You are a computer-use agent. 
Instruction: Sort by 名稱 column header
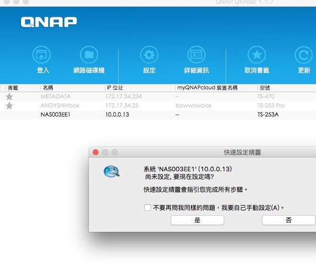[48, 88]
